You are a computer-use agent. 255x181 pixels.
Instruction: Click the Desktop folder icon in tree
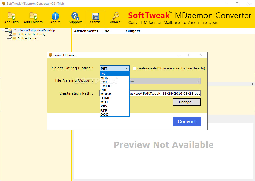coord(11,30)
